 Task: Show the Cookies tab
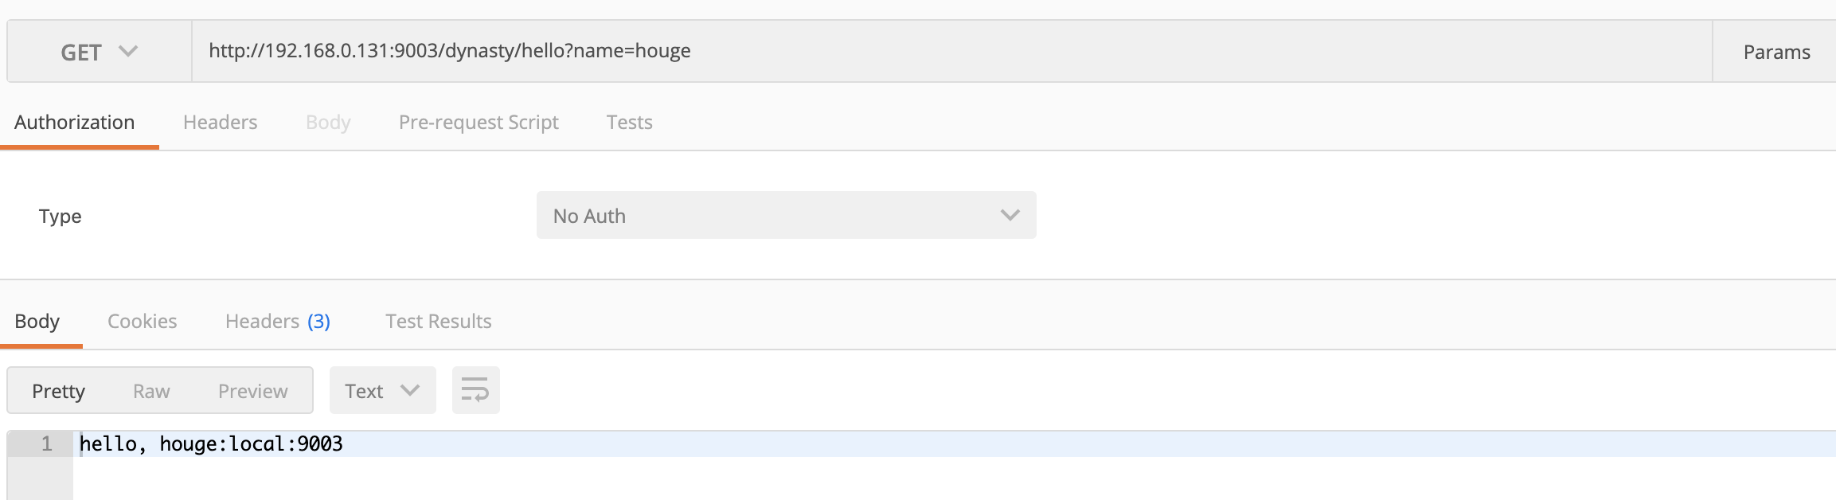143,321
